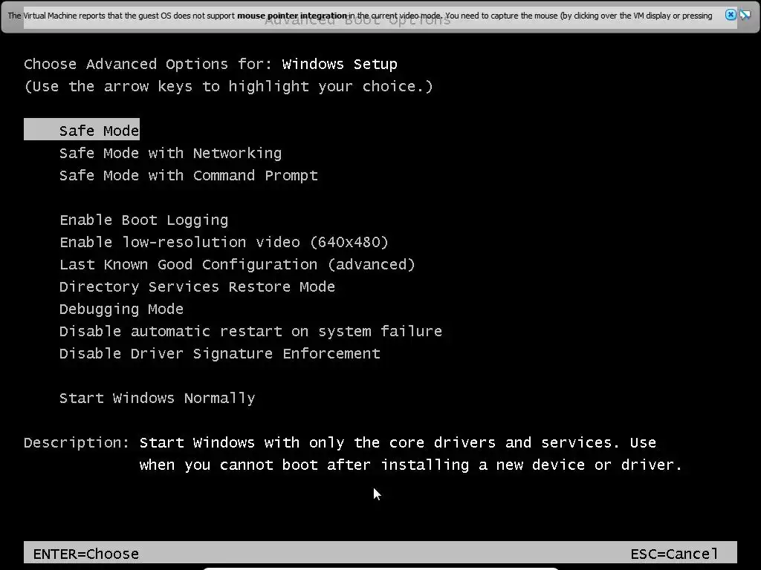
Task: Click ENTER=Choose in the bottom bar
Action: (86, 554)
